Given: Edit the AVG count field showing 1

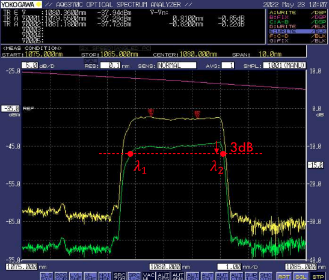Looking at the screenshot, I should [228, 65].
